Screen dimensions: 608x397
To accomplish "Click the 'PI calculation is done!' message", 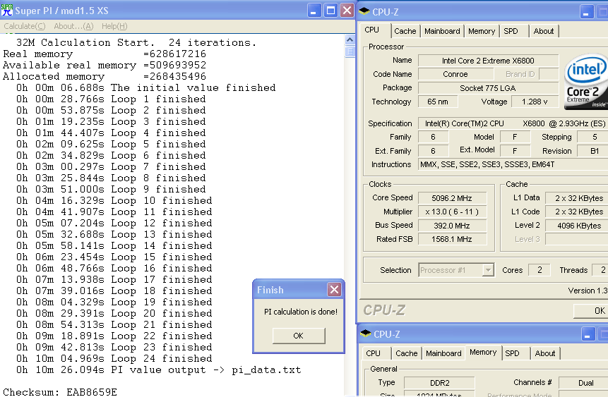I will tap(301, 312).
